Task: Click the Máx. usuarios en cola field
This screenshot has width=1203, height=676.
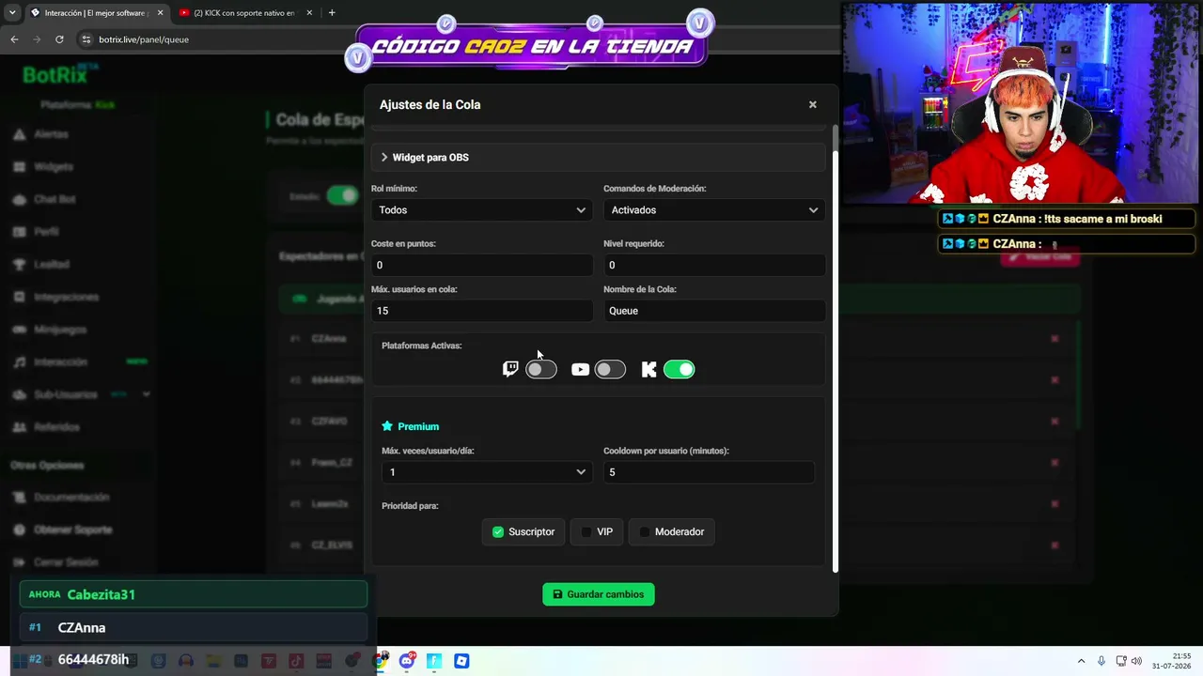Action: pos(481,311)
